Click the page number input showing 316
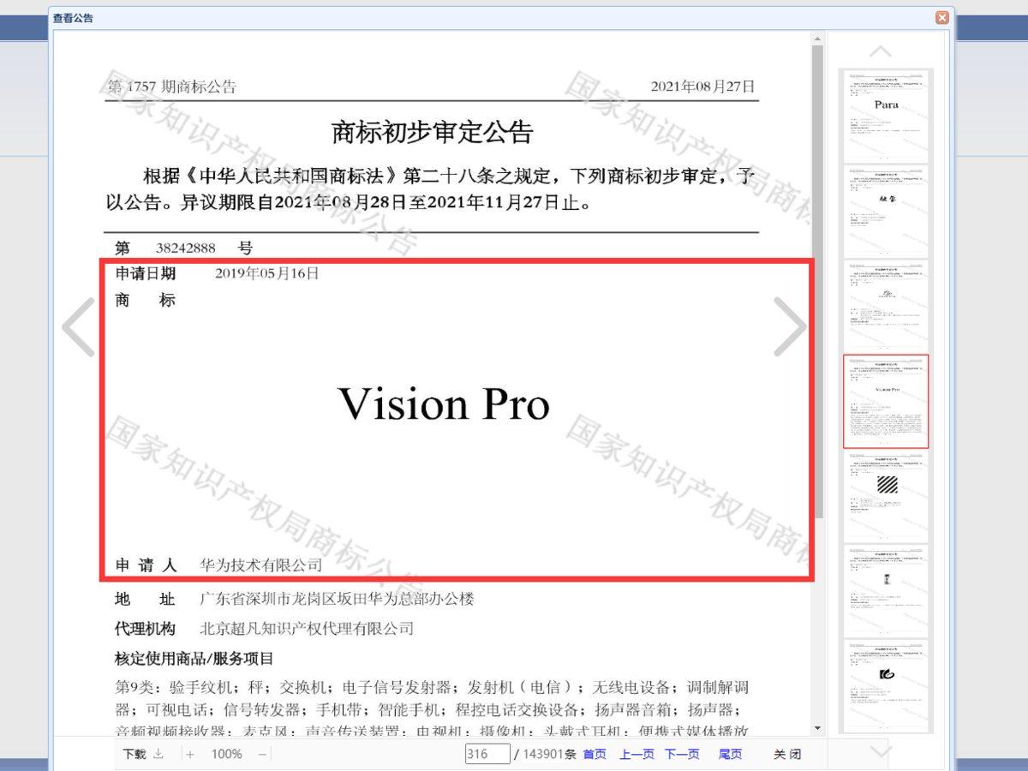The width and height of the screenshot is (1028, 771). 487,754
